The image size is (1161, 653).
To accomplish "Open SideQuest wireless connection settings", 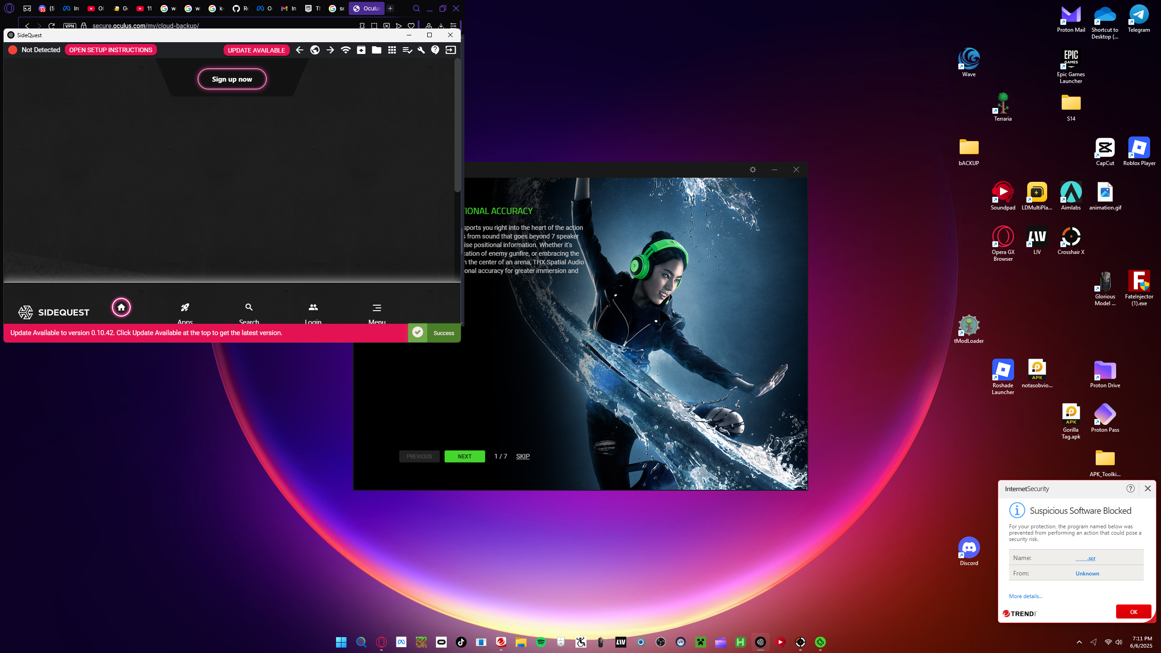I will click(x=346, y=50).
